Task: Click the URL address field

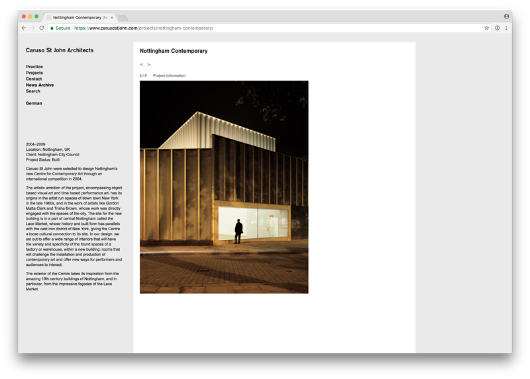Action: [270, 28]
